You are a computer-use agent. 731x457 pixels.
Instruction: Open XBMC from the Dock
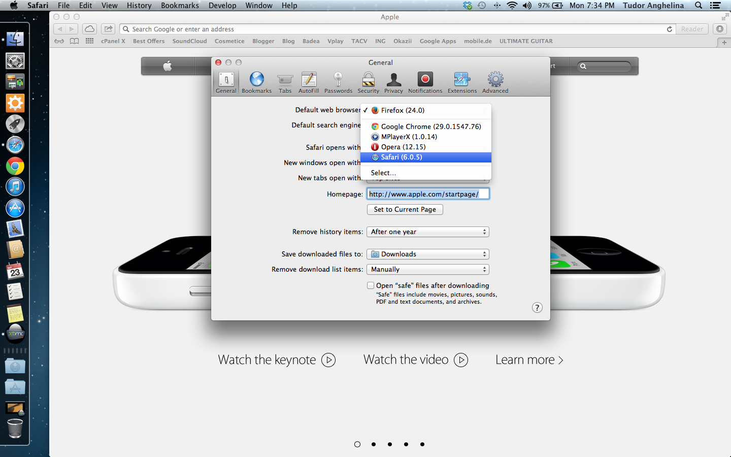pos(15,334)
